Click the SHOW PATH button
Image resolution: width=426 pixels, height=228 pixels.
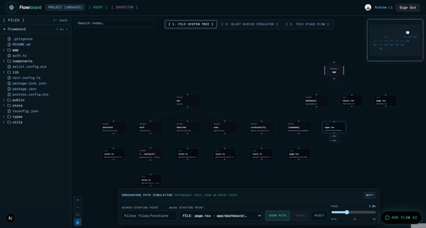[x=277, y=215]
